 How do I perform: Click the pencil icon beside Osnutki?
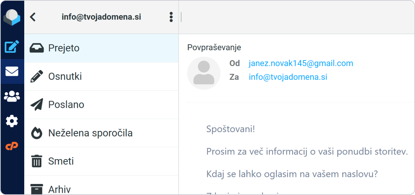point(36,77)
